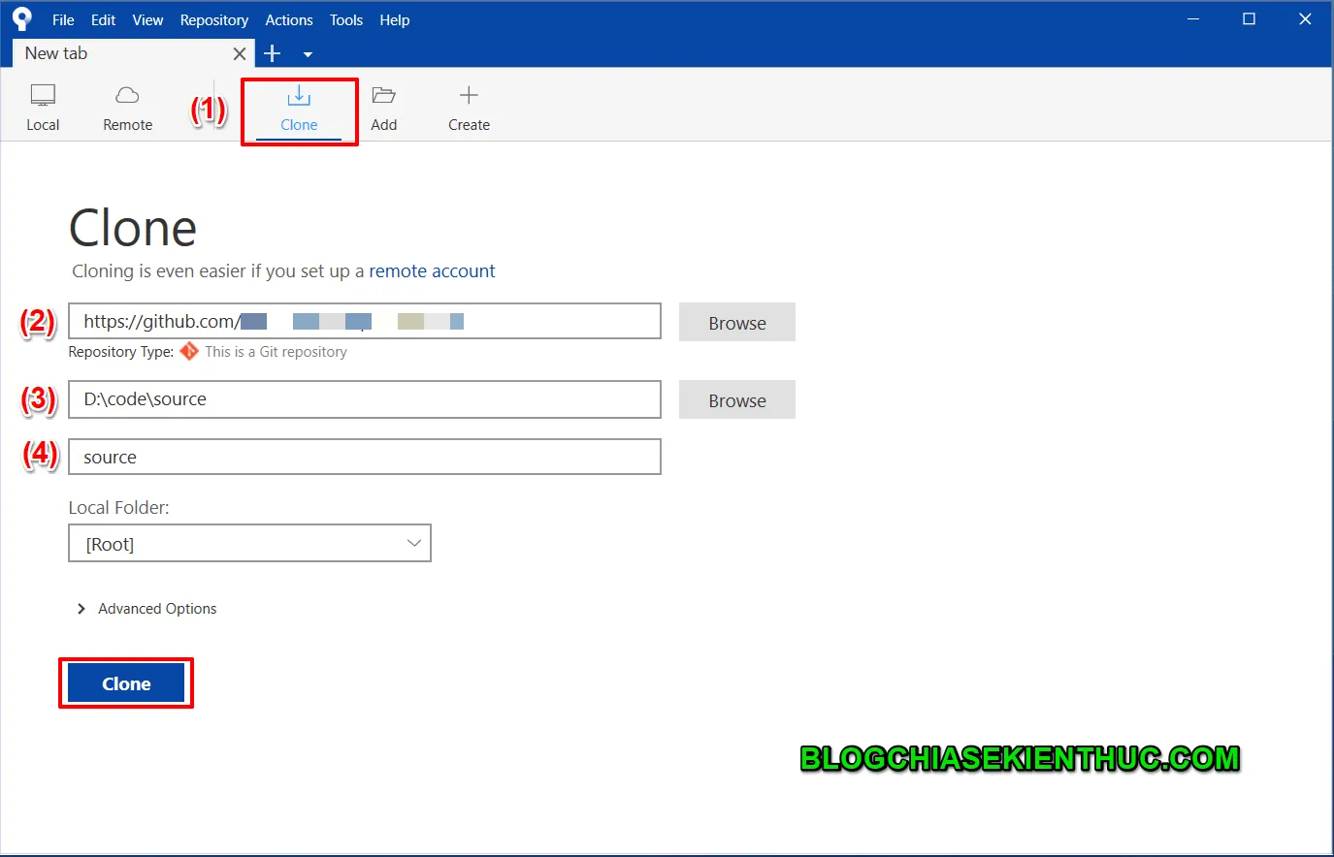Click the Git repository type icon
The height and width of the screenshot is (857, 1334).
pos(189,352)
